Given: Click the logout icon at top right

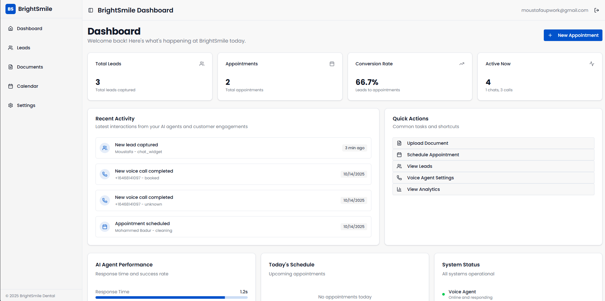Looking at the screenshot, I should [x=597, y=10].
